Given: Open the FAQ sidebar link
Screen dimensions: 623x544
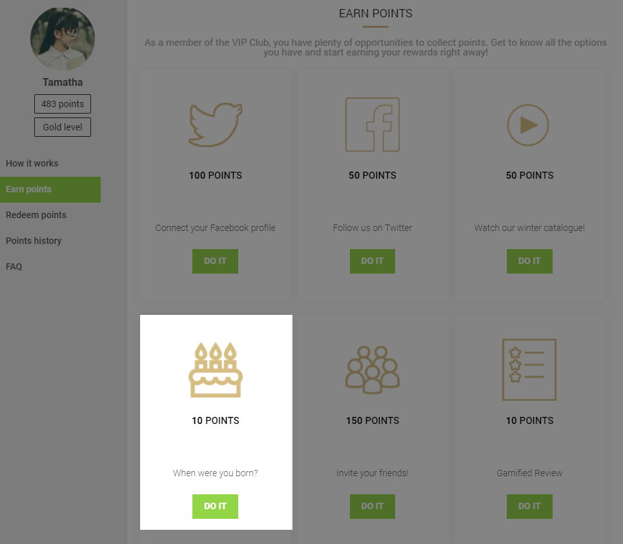Looking at the screenshot, I should click(x=14, y=267).
